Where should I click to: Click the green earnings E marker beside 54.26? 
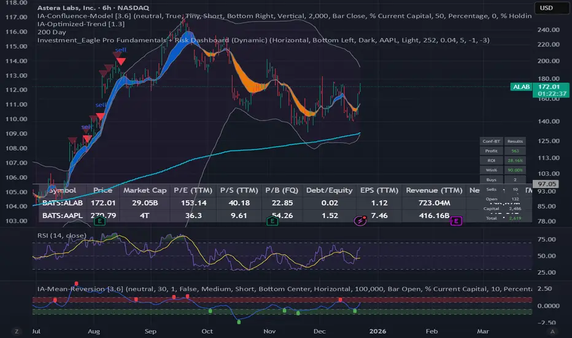(x=271, y=221)
